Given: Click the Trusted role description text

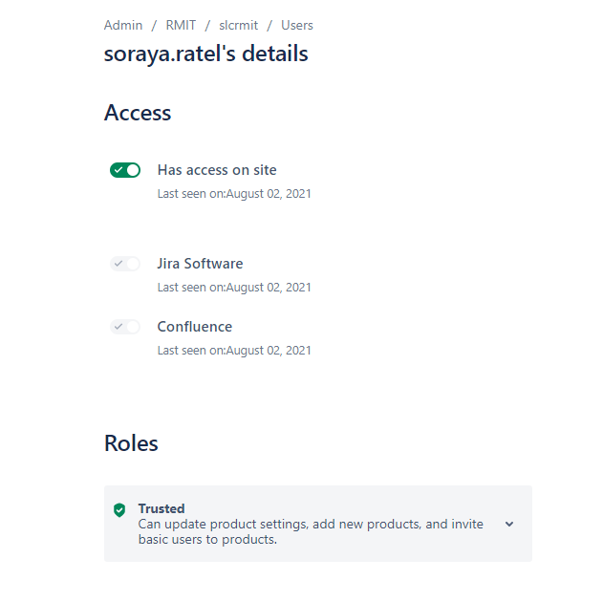Looking at the screenshot, I should click(311, 531).
